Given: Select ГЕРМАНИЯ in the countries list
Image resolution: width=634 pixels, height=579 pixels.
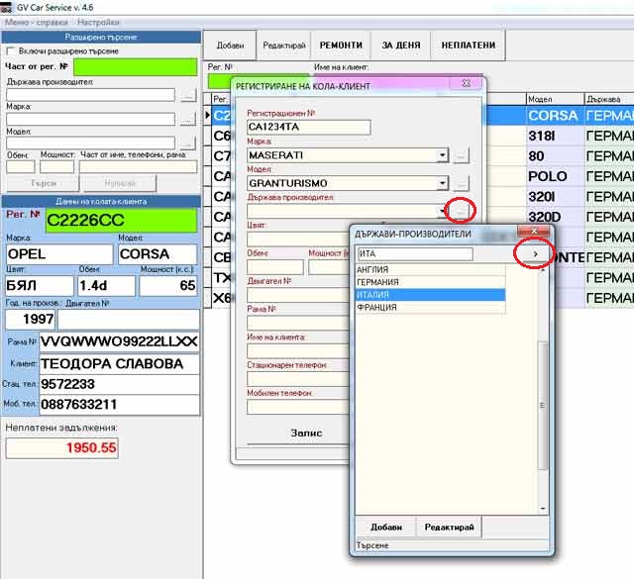Looking at the screenshot, I should pos(430,282).
